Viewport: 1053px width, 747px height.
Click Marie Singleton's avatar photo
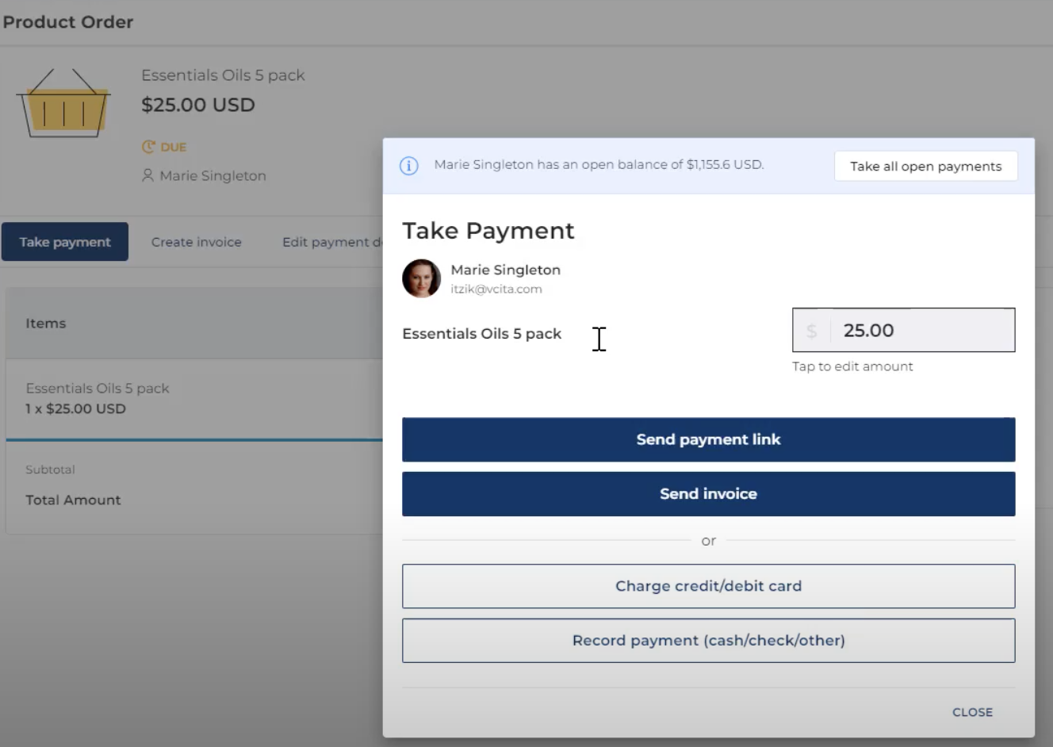click(421, 278)
